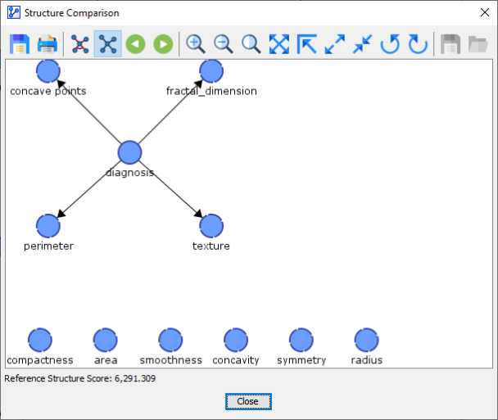Rotate graph counterclockwise

click(391, 44)
